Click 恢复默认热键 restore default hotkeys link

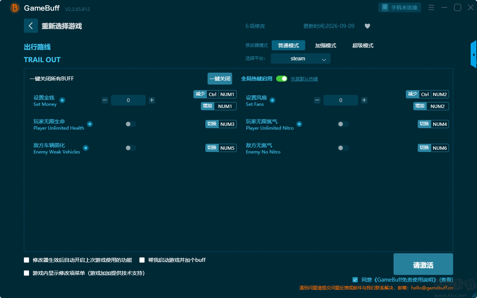pos(304,79)
